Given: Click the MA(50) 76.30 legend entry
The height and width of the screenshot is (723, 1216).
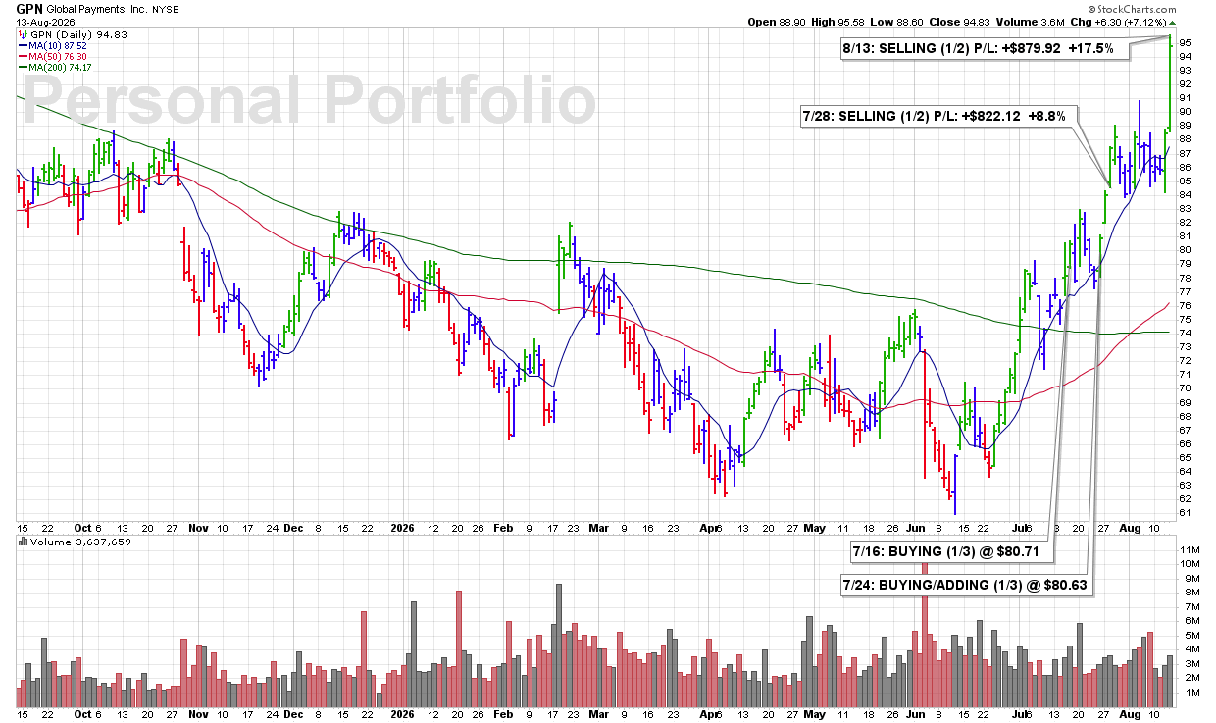Looking at the screenshot, I should pyautogui.click(x=59, y=55).
